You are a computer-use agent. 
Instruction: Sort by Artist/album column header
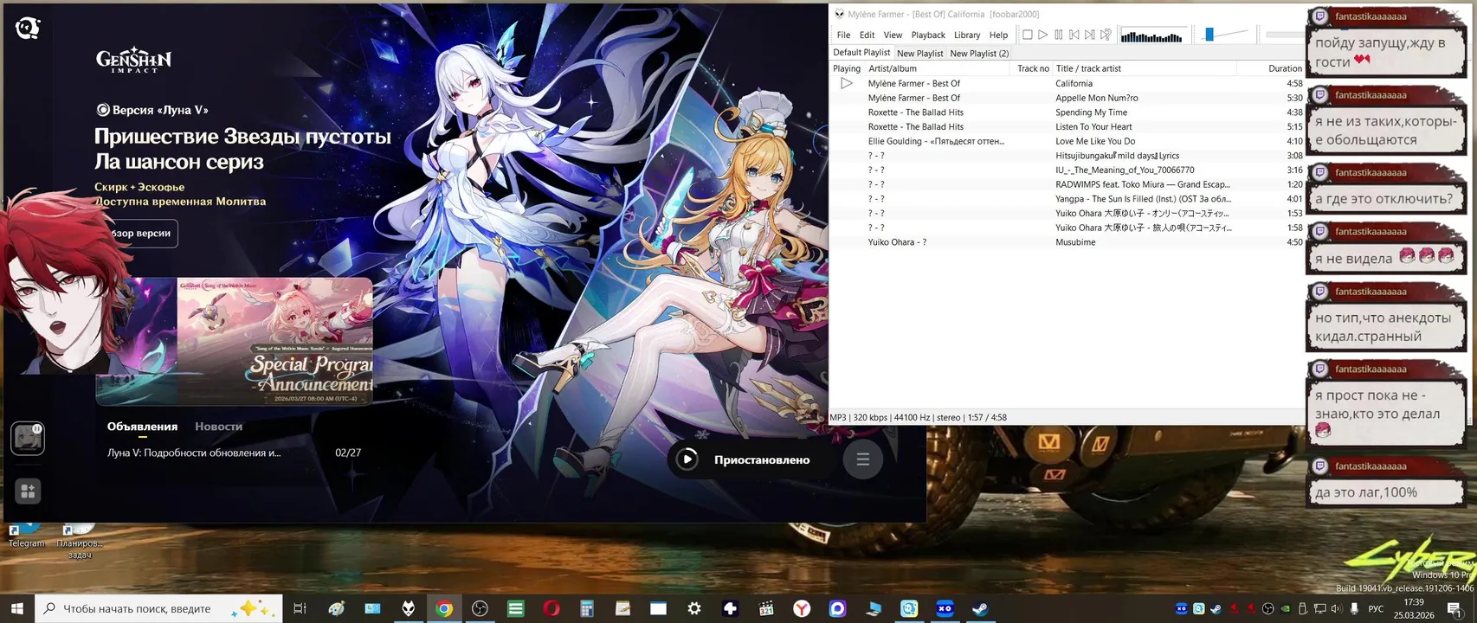(937, 68)
